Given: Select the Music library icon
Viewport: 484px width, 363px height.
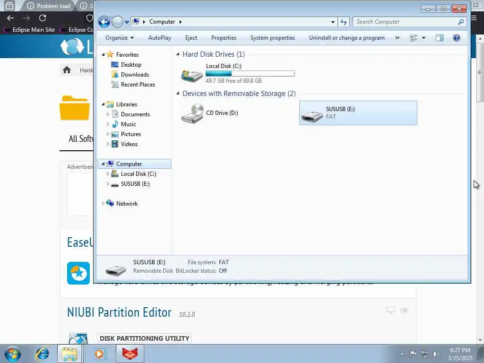Looking at the screenshot, I should [115, 124].
